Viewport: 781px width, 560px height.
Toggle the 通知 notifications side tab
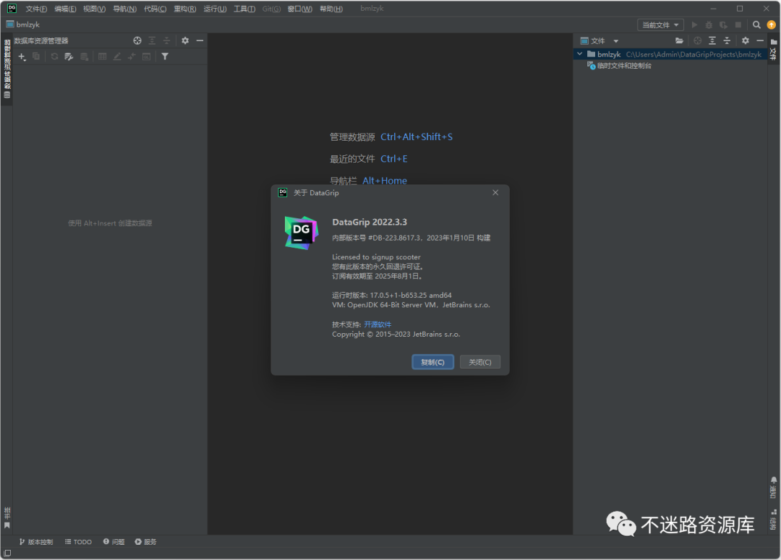tap(774, 487)
